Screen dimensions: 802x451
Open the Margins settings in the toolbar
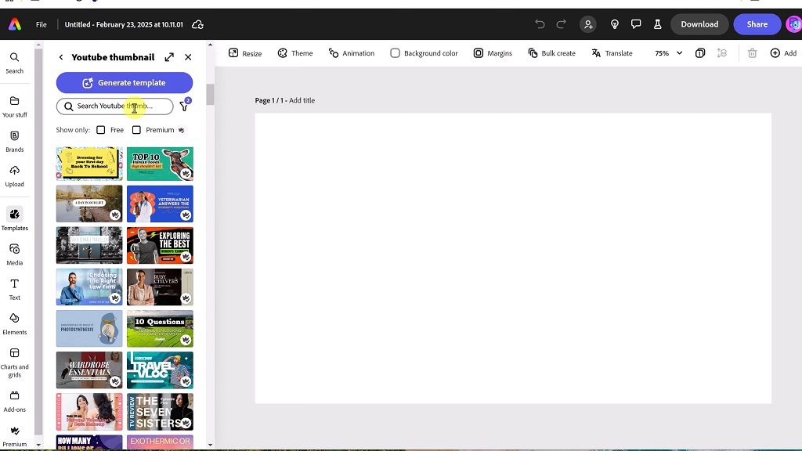(493, 53)
